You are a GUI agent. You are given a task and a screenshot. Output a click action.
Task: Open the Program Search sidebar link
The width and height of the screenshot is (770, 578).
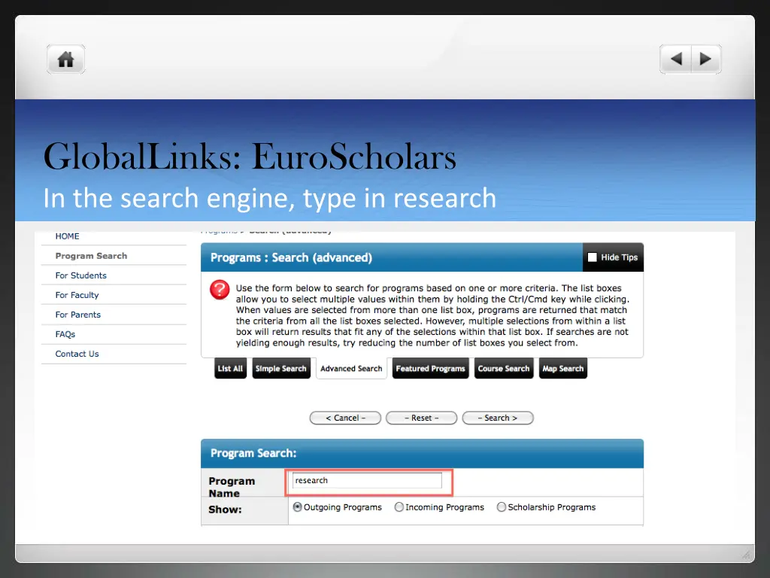pos(91,256)
